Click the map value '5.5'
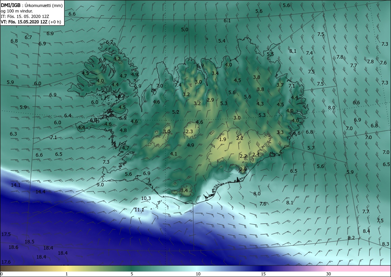The height and width of the screenshot is (277, 391). coord(270,54)
